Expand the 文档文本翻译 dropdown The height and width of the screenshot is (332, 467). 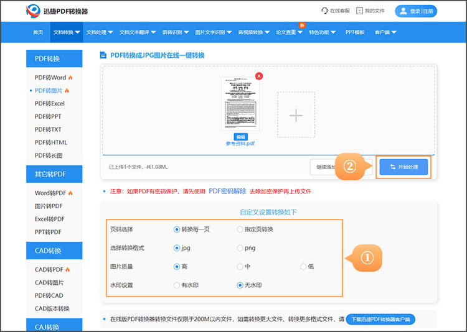coord(138,32)
